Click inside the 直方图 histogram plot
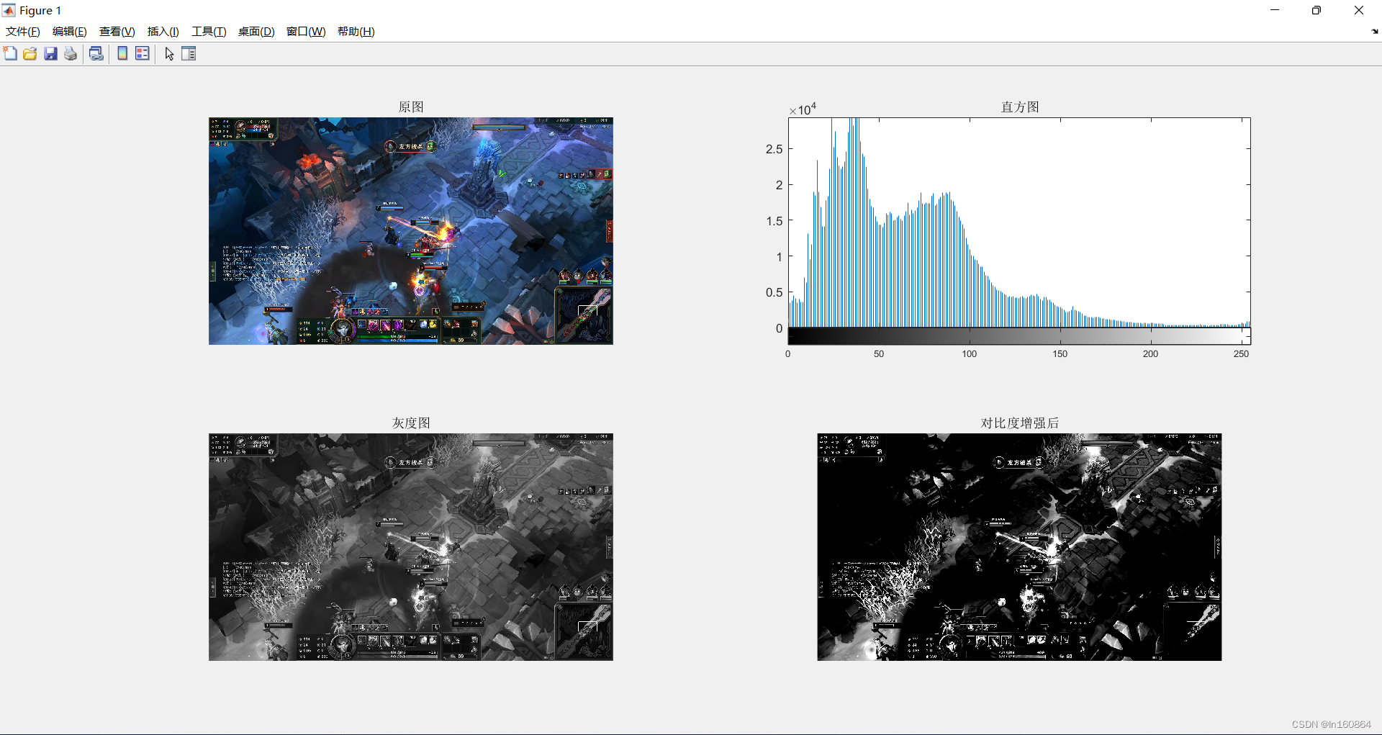The image size is (1382, 735). point(1019,222)
